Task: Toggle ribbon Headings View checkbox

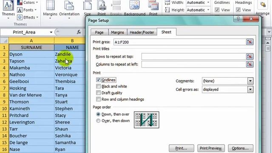Action: 238,10
